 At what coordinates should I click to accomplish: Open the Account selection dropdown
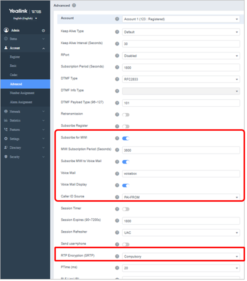(x=181, y=19)
